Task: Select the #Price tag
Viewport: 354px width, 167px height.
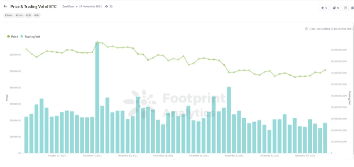Action: [19, 15]
